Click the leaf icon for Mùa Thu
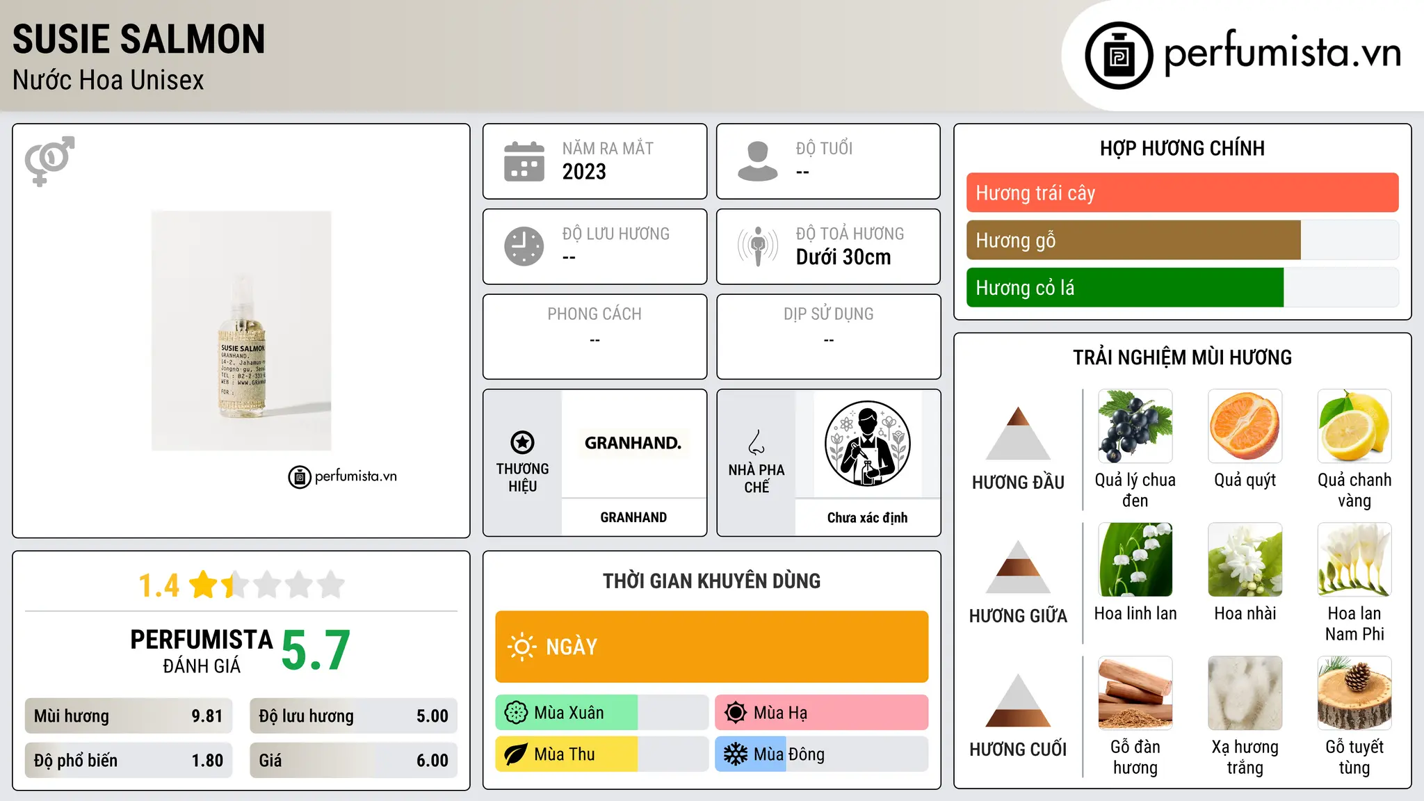The image size is (1424, 801). (516, 754)
